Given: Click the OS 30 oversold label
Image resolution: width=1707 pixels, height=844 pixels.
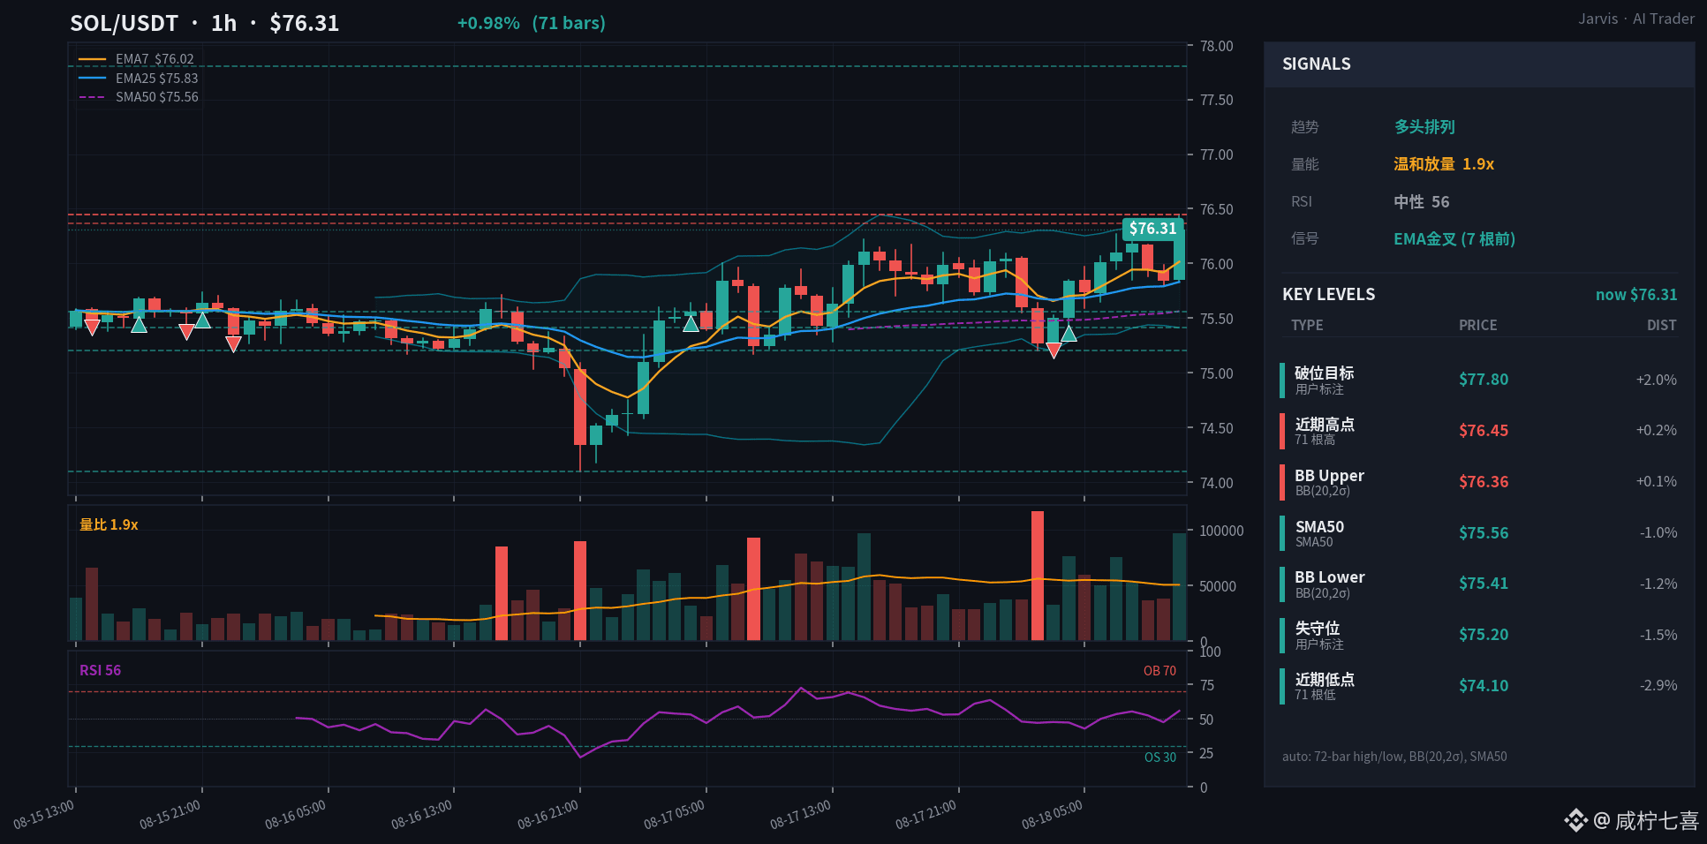Looking at the screenshot, I should pos(1160,757).
